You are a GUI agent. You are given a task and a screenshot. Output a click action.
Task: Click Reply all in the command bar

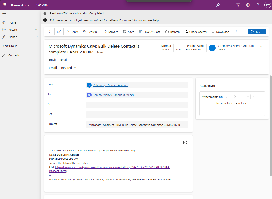click(x=91, y=32)
